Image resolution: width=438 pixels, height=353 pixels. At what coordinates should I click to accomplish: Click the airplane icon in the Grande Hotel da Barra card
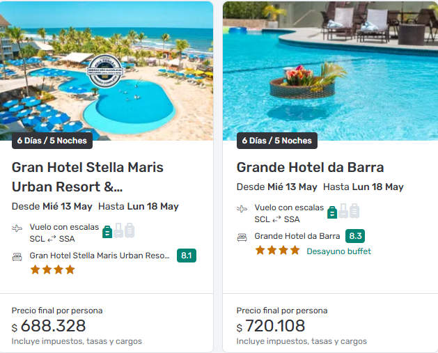pyautogui.click(x=242, y=208)
